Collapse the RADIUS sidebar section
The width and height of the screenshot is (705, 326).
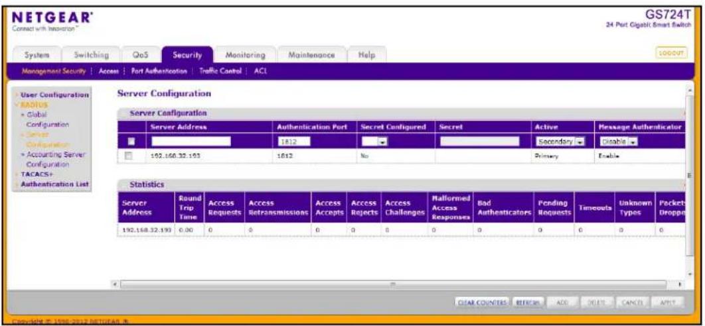[x=34, y=104]
